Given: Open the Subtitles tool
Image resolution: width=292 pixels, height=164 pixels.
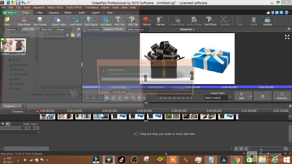Looking at the screenshot, I should pos(267,21).
